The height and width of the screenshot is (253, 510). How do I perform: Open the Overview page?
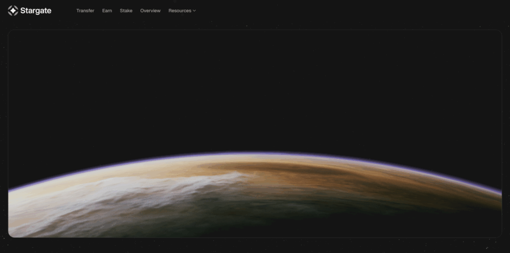(150, 10)
